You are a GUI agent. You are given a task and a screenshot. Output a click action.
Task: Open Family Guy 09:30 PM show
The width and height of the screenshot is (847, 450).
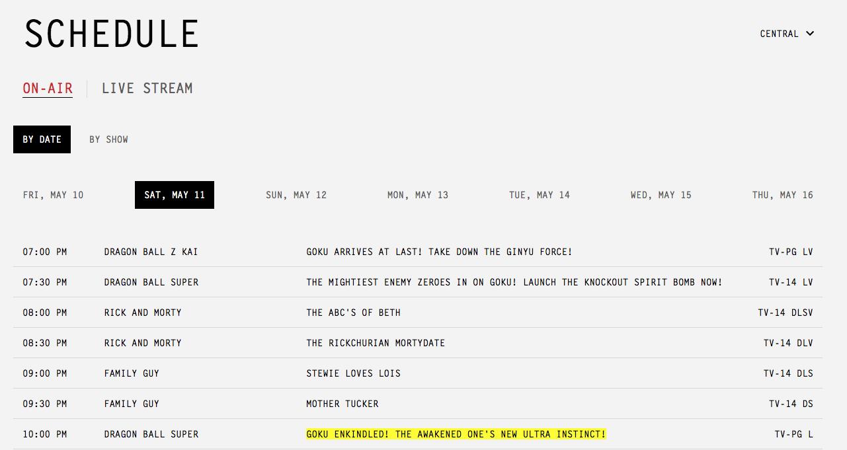pyautogui.click(x=132, y=404)
